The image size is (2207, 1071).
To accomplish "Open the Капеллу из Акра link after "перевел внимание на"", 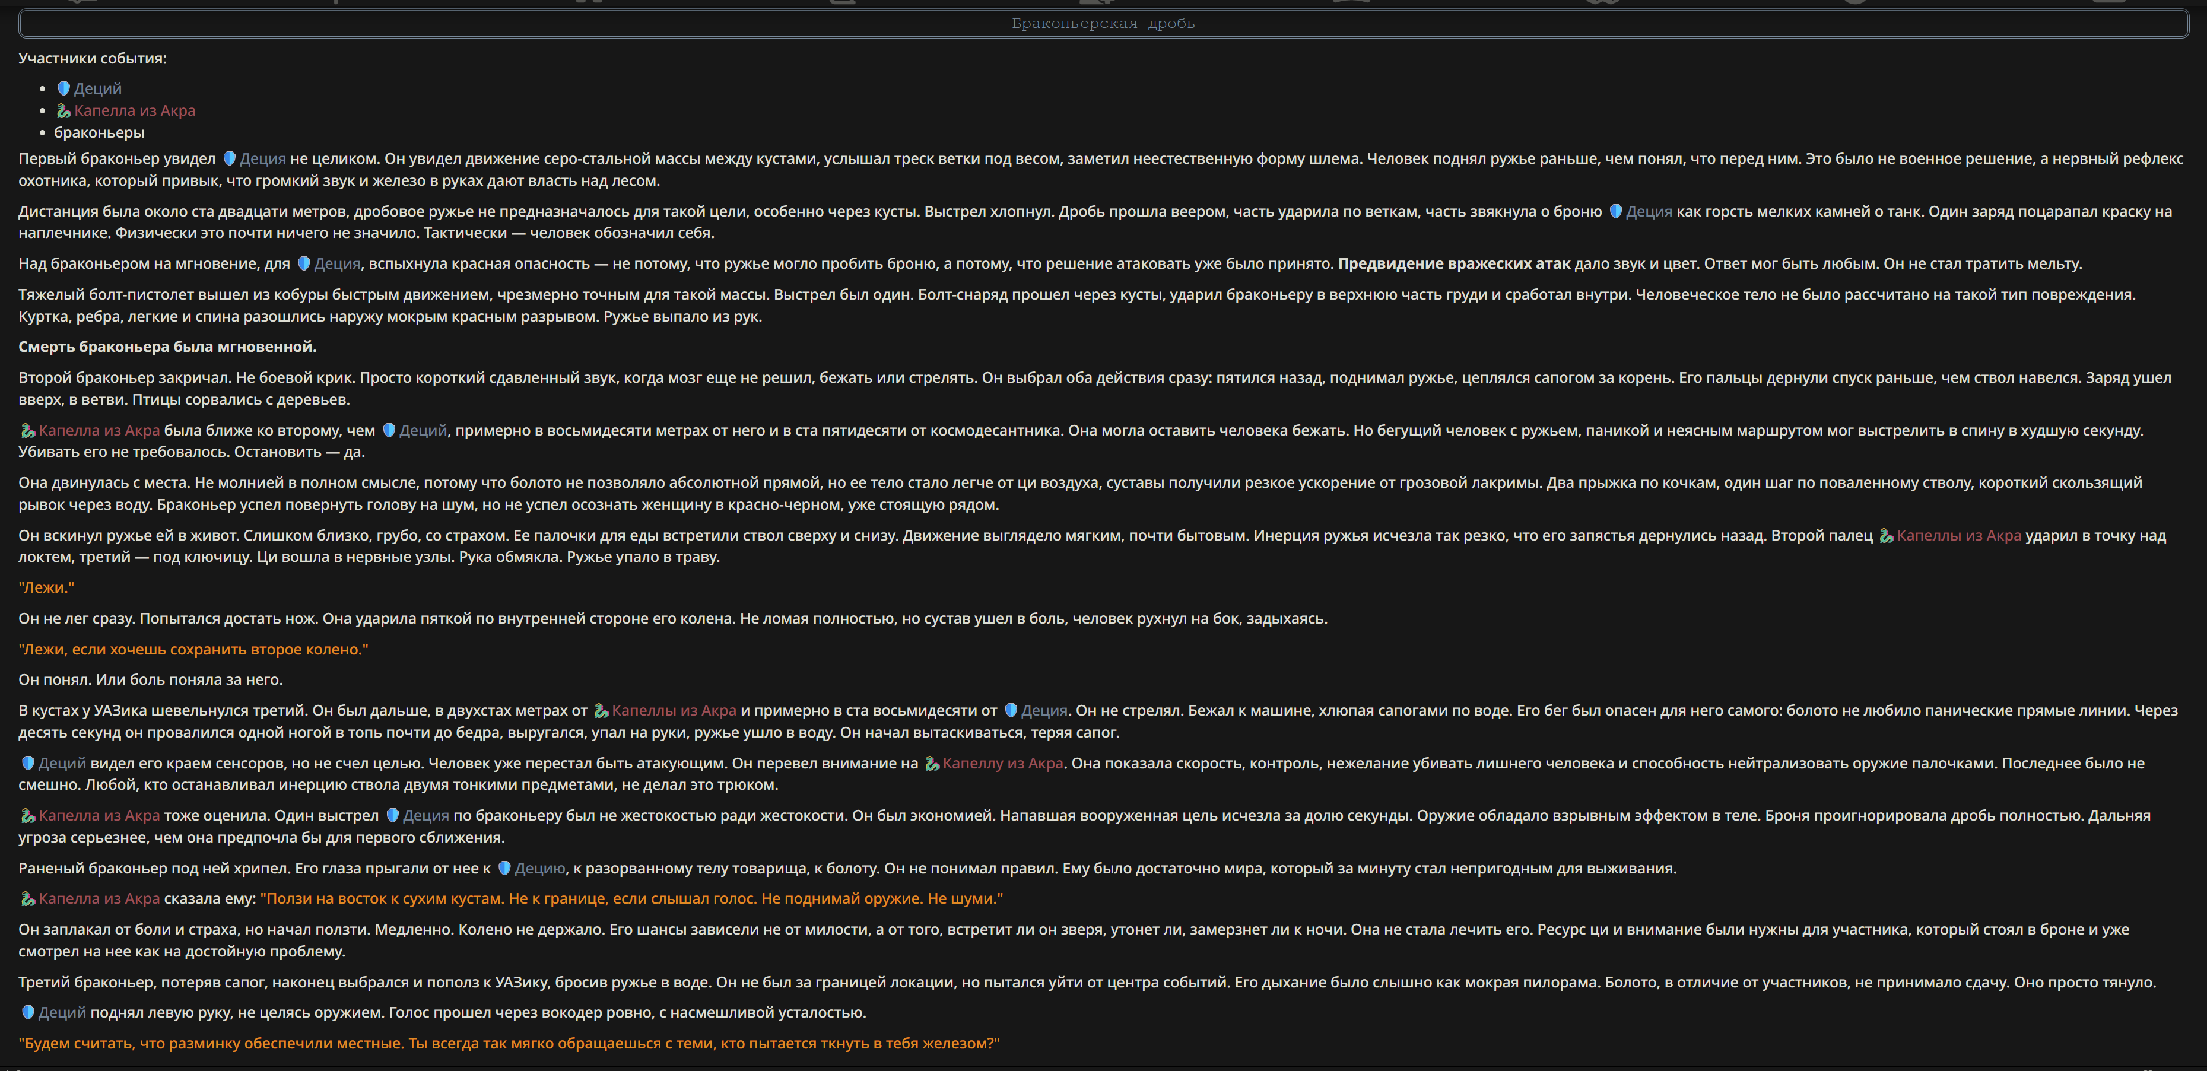I will [x=1002, y=764].
